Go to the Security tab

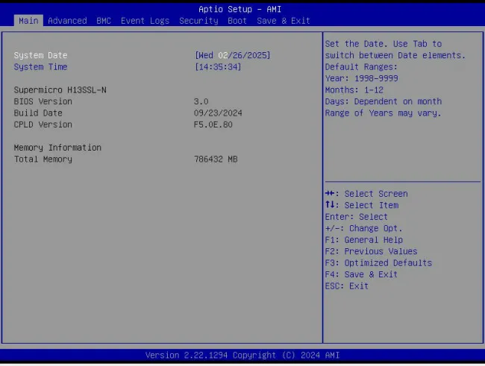[x=198, y=21]
